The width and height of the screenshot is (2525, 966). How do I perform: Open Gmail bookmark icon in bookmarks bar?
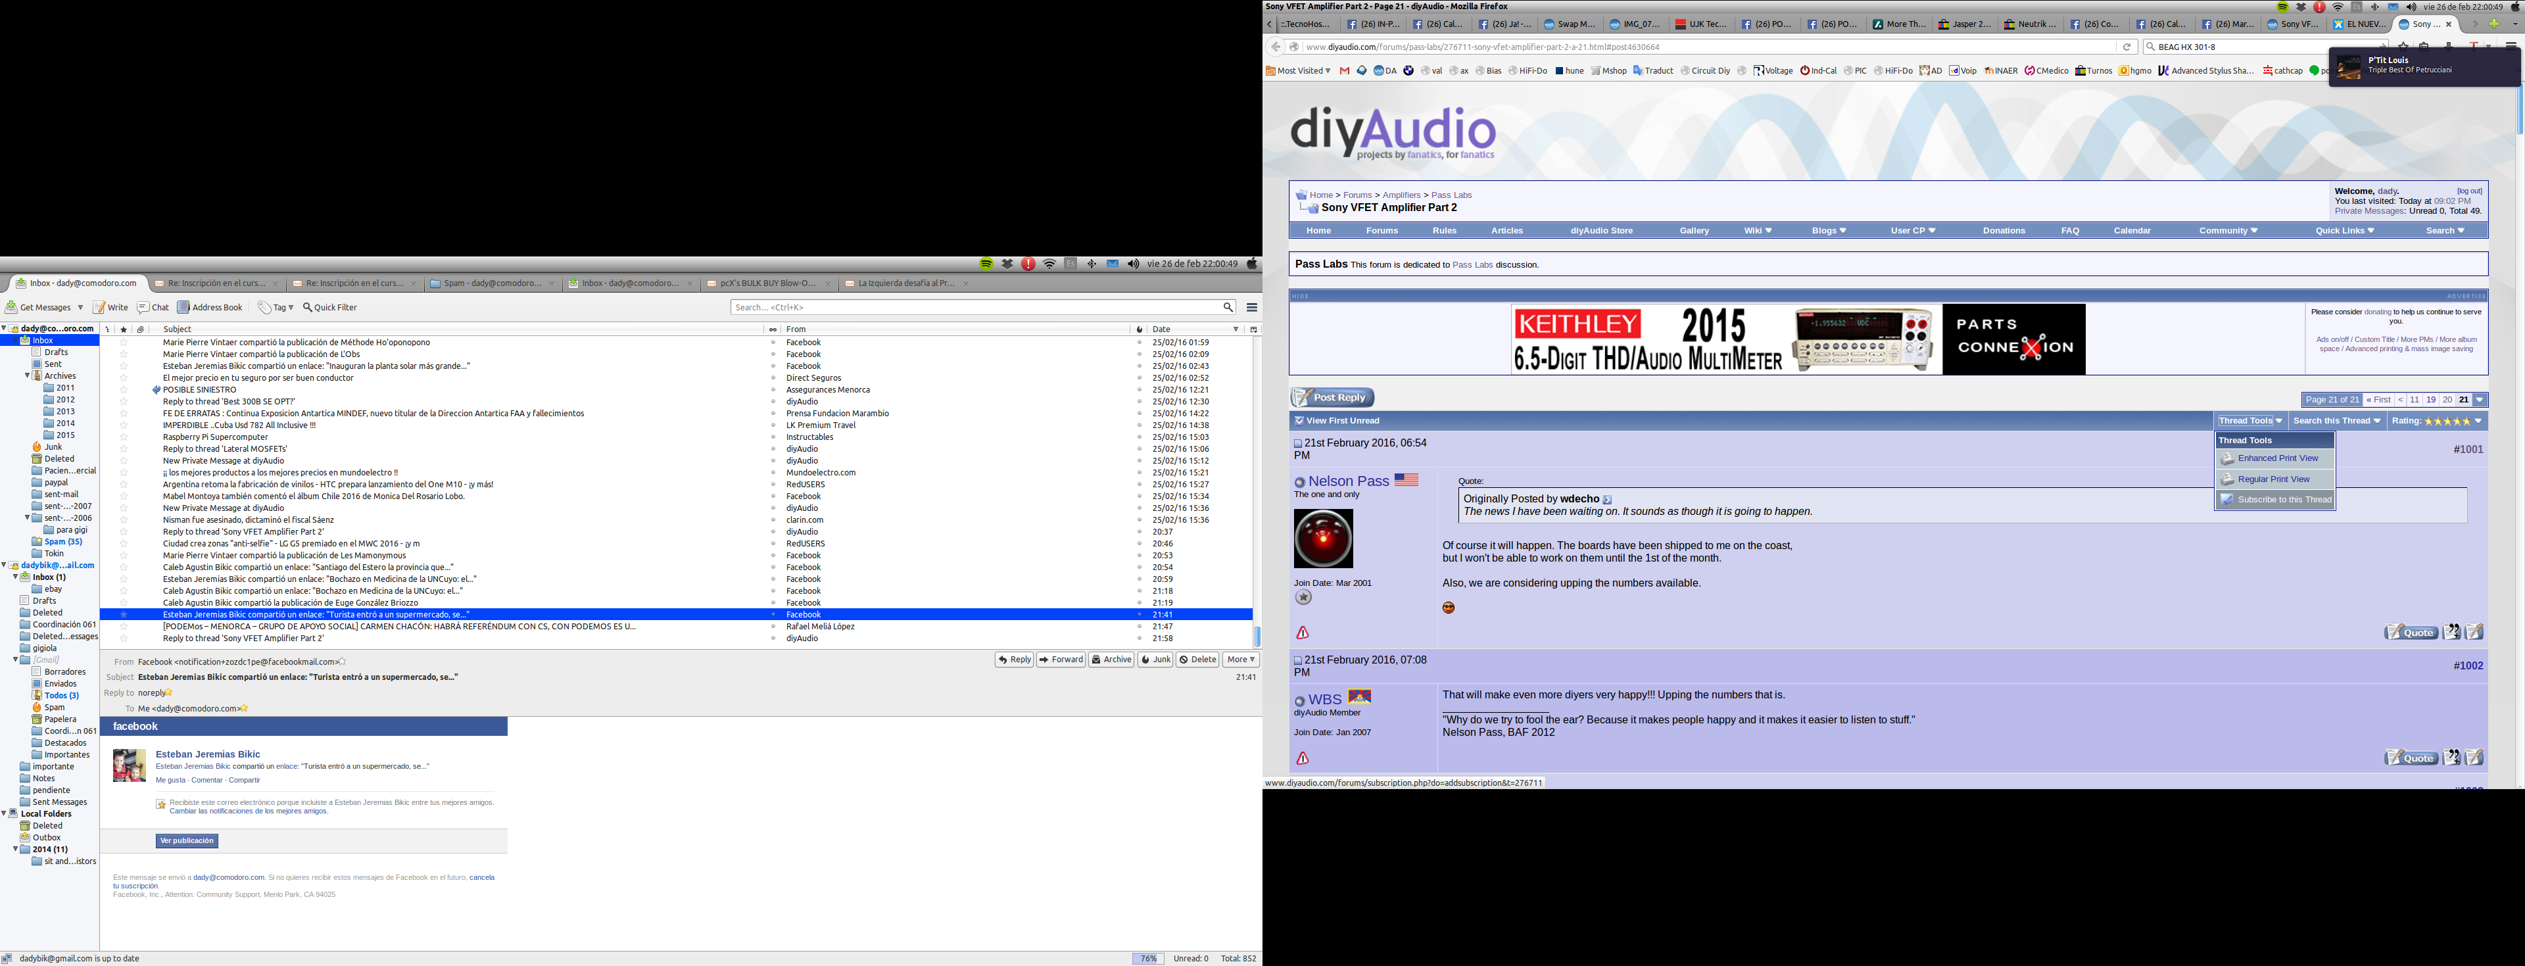tap(1345, 70)
